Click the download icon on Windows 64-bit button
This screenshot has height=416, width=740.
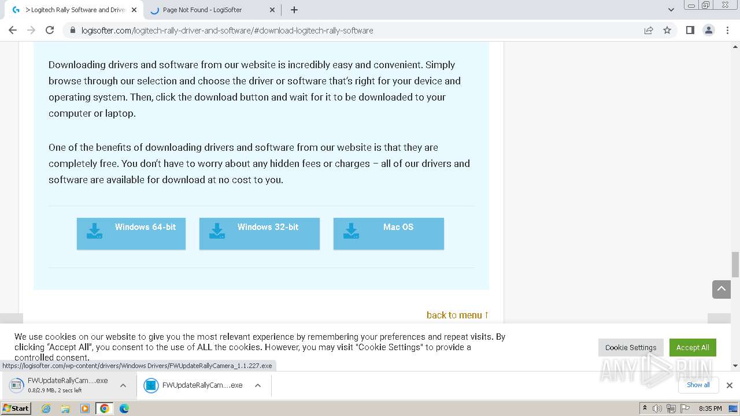[x=94, y=231]
